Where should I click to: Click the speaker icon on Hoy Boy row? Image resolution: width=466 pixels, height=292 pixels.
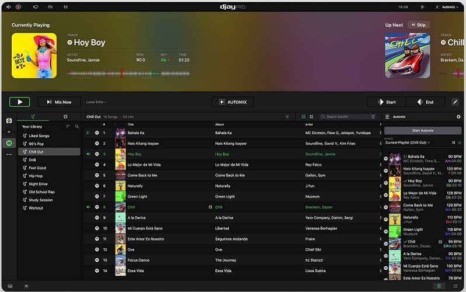coord(88,154)
